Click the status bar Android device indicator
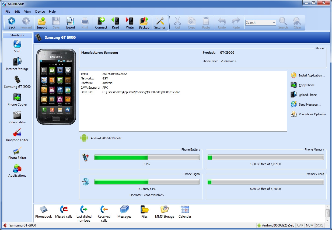This screenshot has height=230, width=332. tap(275, 225)
